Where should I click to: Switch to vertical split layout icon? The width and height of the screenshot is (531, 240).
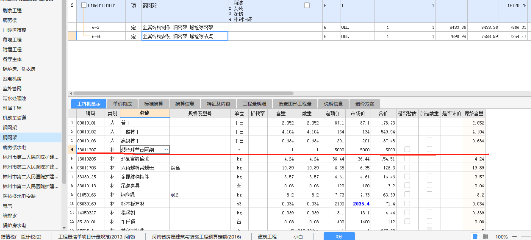tap(485, 237)
